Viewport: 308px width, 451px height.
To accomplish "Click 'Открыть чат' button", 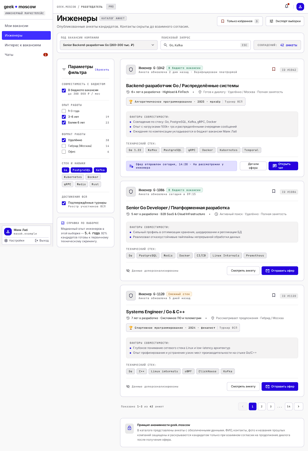I will coord(283,166).
